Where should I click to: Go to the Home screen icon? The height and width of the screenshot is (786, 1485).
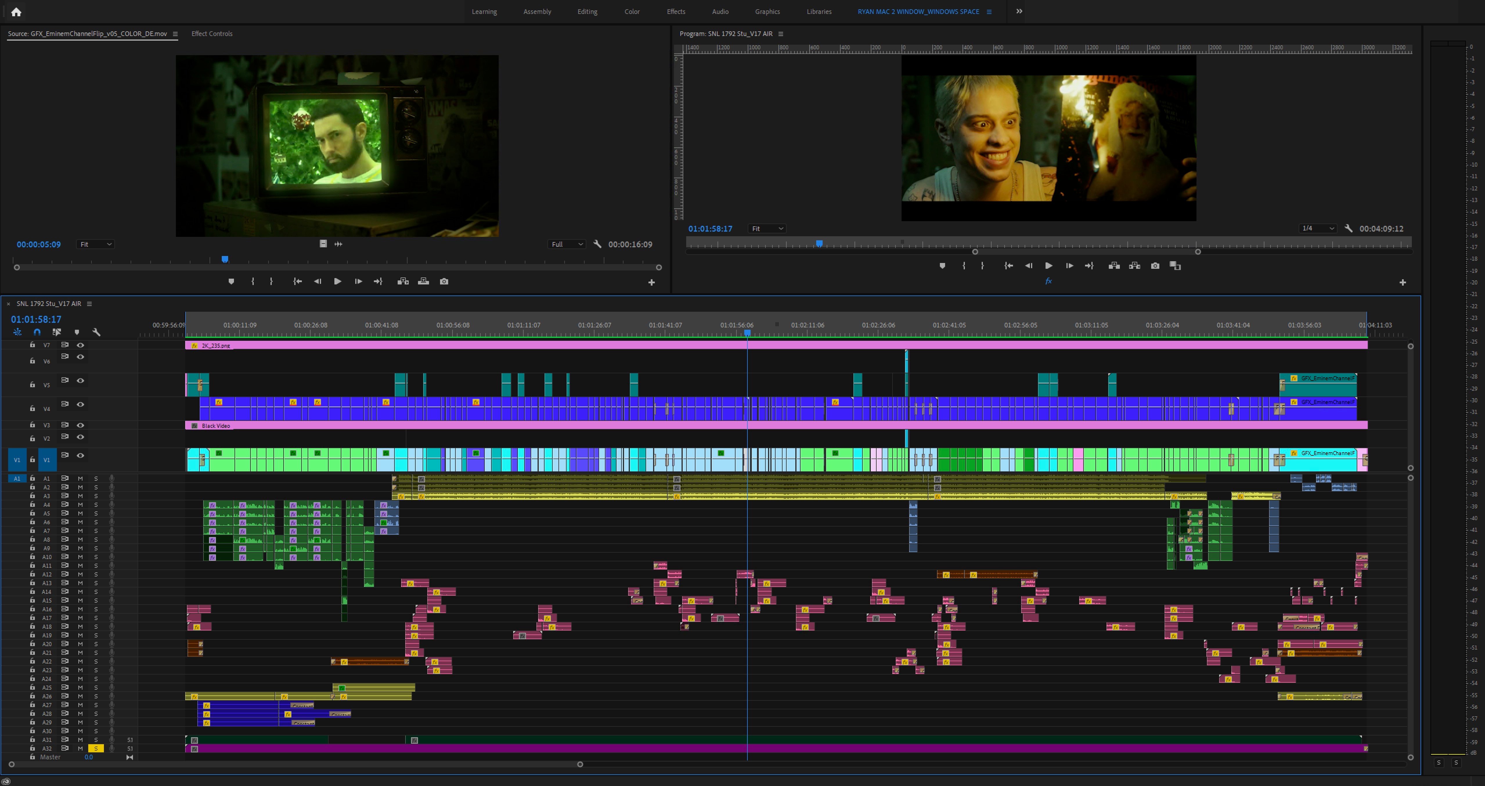coord(16,12)
